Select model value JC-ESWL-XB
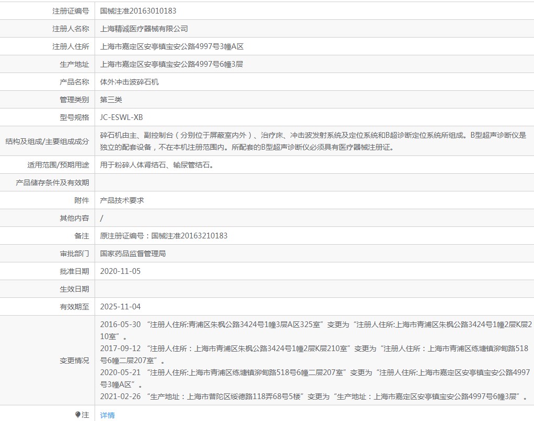This screenshot has width=534, height=421. pos(121,117)
